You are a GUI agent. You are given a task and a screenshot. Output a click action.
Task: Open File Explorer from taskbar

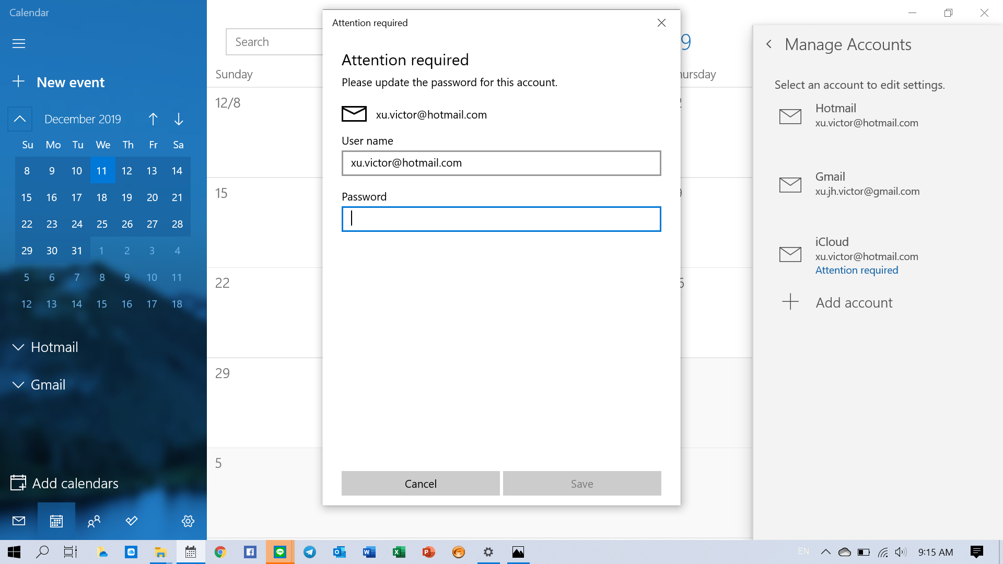coord(160,552)
